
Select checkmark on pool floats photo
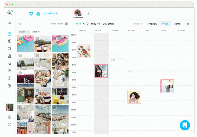click(20, 38)
